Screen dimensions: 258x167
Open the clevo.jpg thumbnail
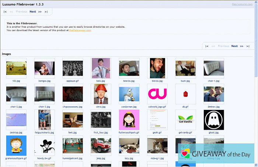[101, 94]
